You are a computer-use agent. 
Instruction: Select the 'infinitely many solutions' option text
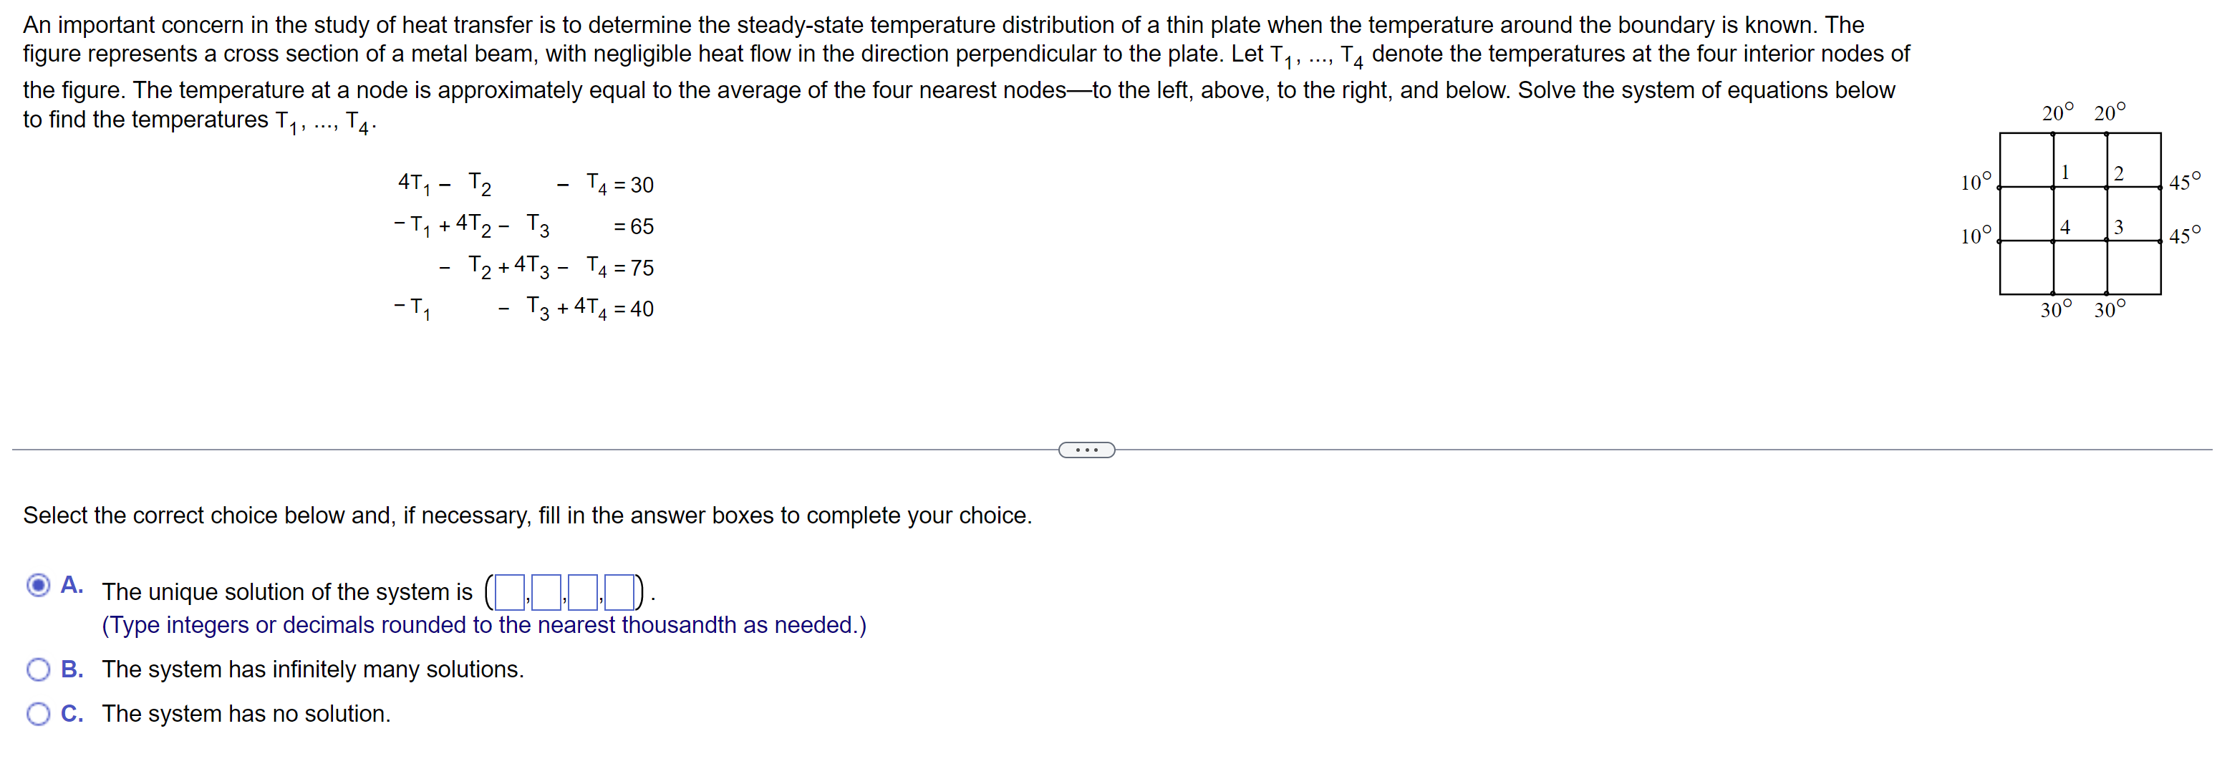[313, 669]
